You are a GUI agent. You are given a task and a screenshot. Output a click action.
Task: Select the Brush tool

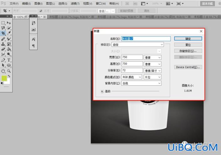pyautogui.click(x=9, y=39)
